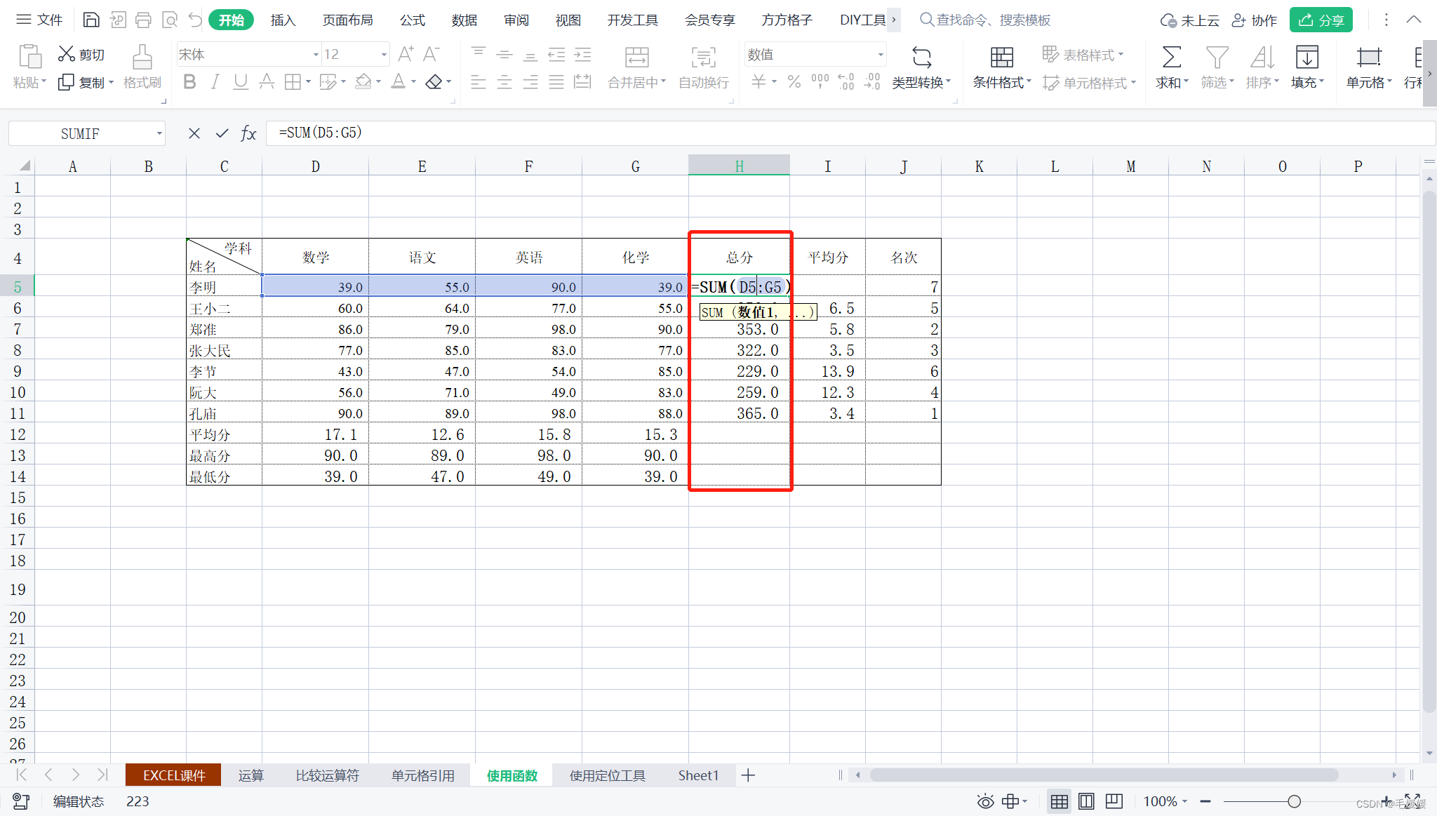The image size is (1437, 816).
Task: Click the 分享 (Share) button
Action: pos(1321,20)
